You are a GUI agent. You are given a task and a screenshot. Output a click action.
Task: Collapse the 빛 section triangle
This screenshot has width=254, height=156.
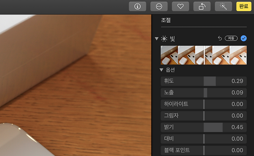point(157,39)
